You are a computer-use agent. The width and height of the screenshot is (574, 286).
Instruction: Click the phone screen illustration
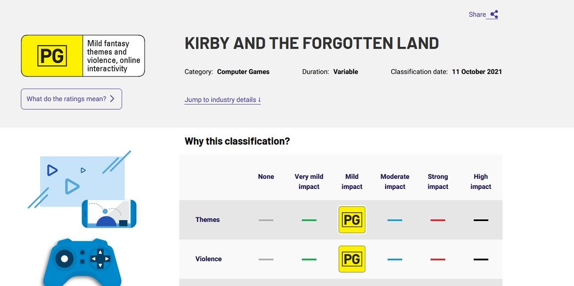coord(109,214)
